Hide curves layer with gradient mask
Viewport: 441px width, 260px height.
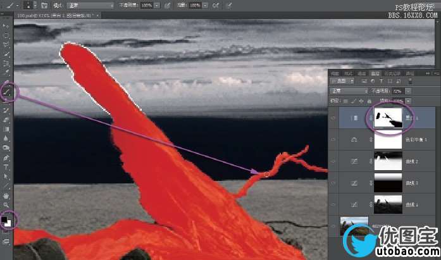(333, 183)
